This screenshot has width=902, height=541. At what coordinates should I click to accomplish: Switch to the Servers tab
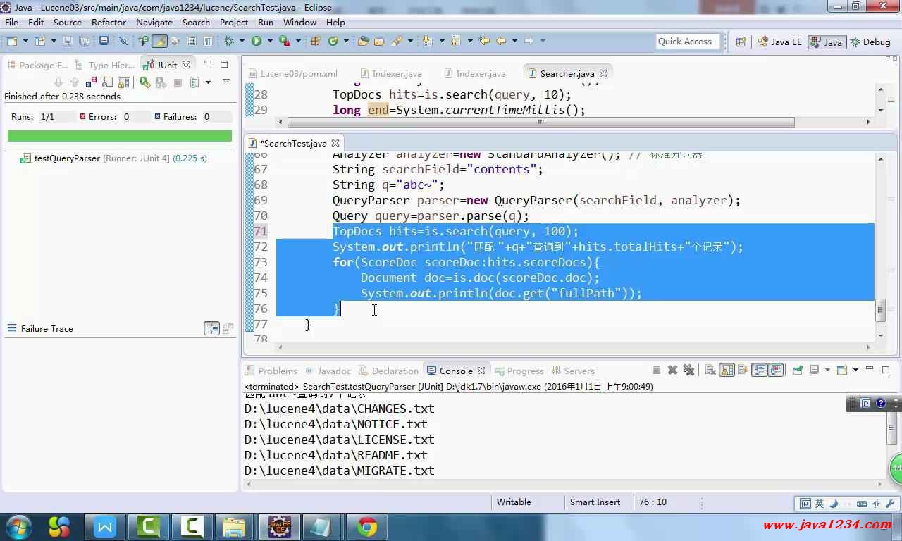(572, 371)
